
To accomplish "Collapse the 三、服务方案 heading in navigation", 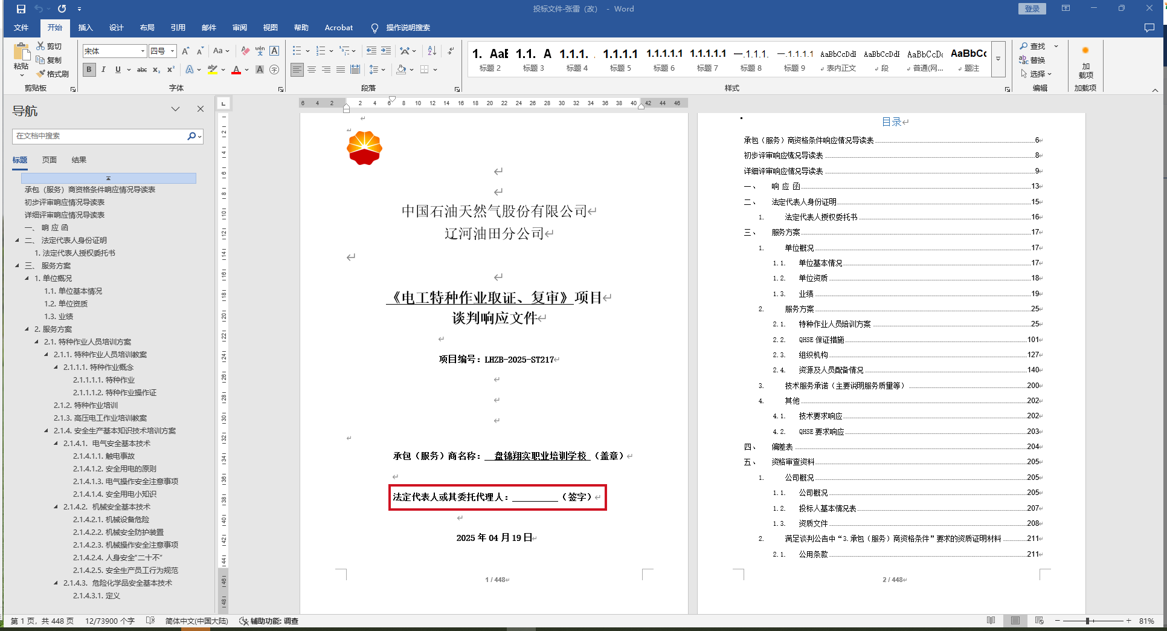I will (x=18, y=265).
